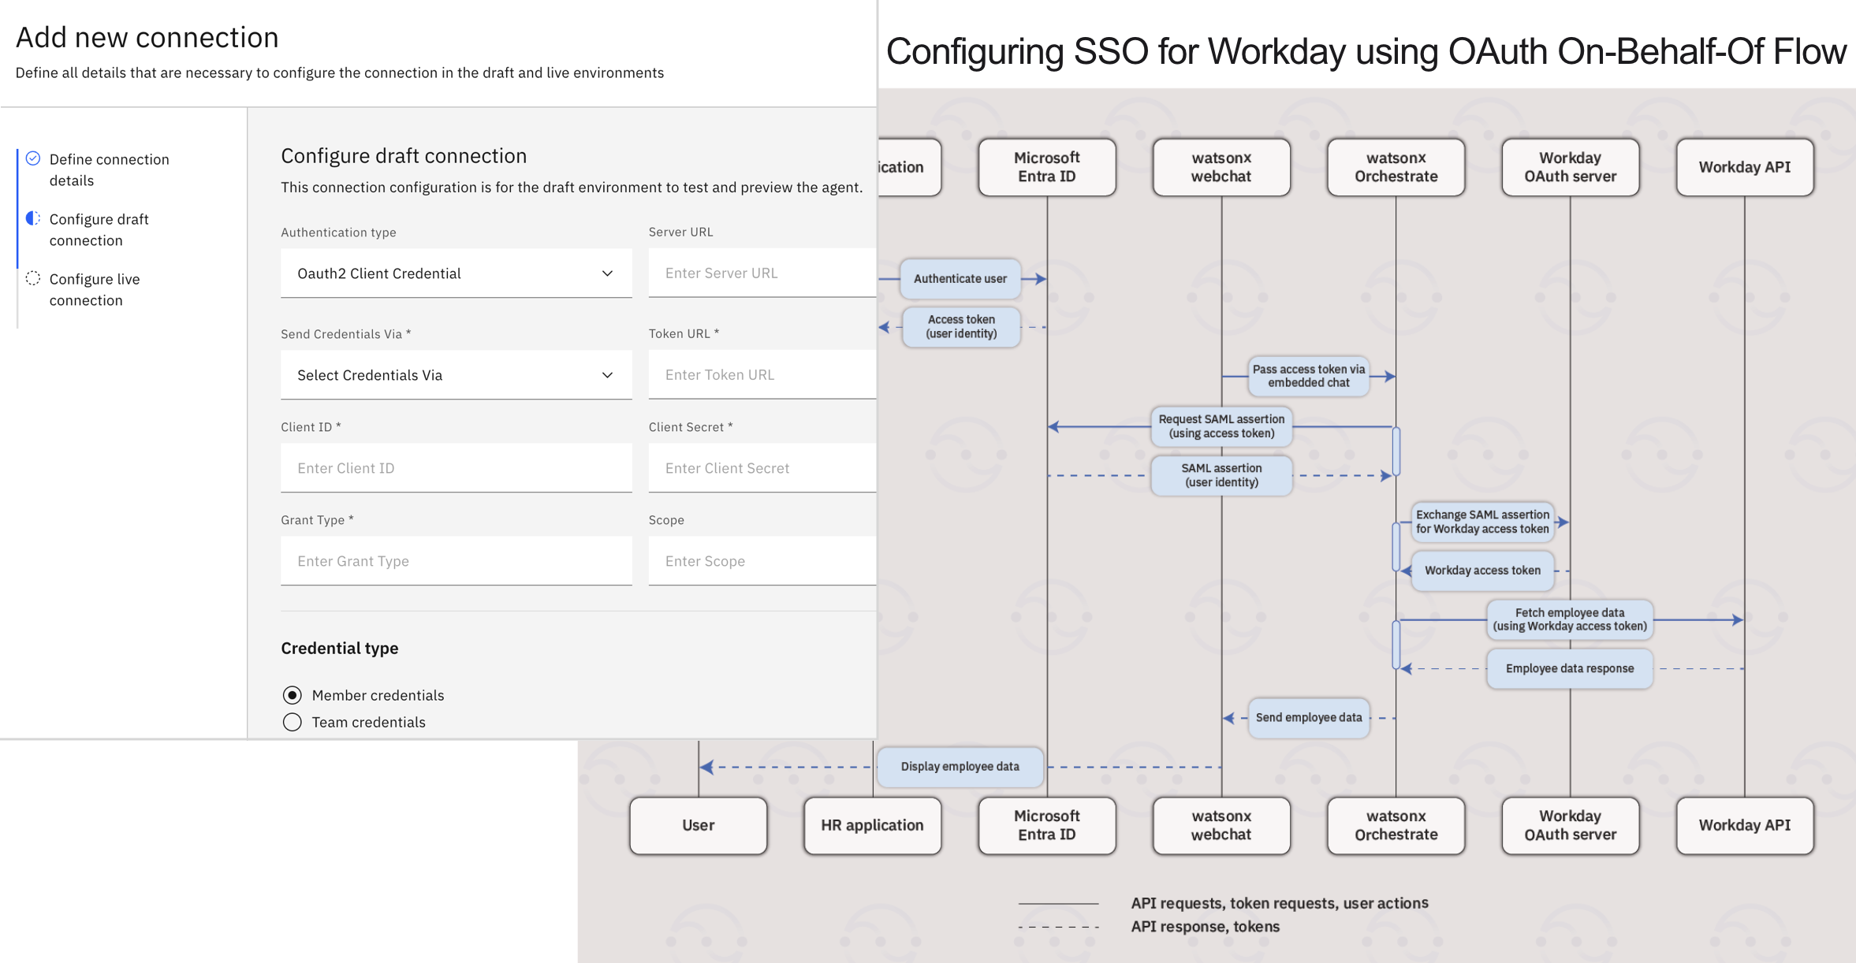This screenshot has width=1856, height=963.
Task: Click the Display employee data bubble
Action: [x=960, y=767]
